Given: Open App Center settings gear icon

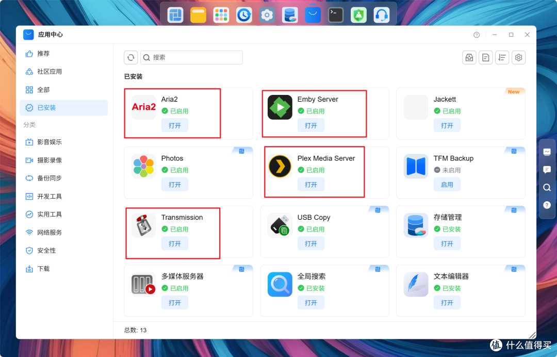Looking at the screenshot, I should (519, 58).
